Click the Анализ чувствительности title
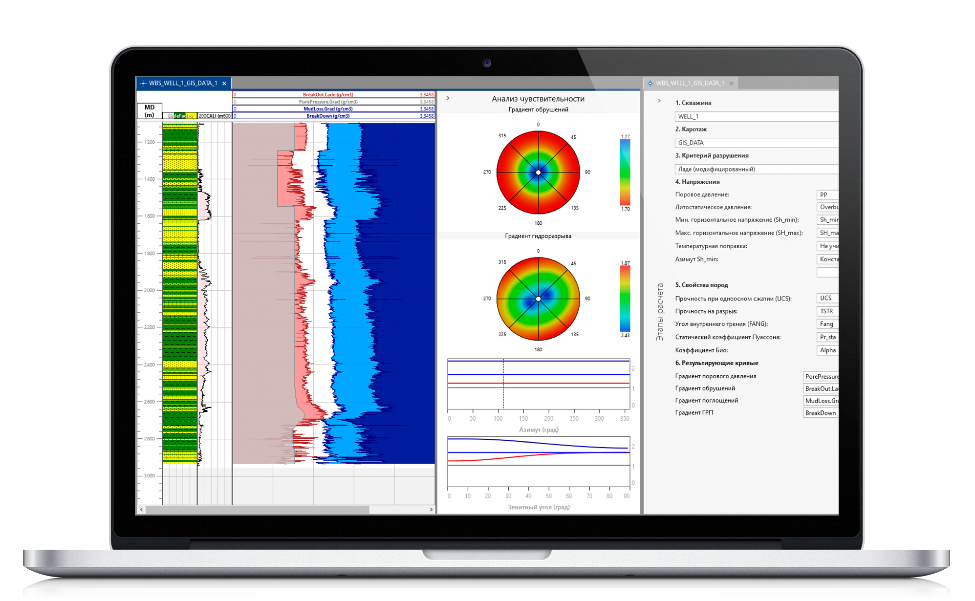The width and height of the screenshot is (975, 601). point(538,99)
